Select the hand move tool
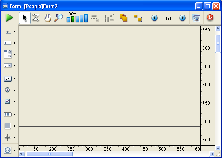The width and height of the screenshot is (222, 158). [47, 18]
